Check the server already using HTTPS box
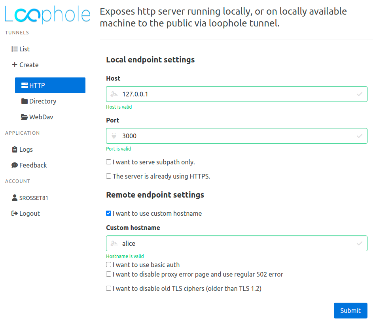Screen dimensions: 373x324 pyautogui.click(x=109, y=176)
